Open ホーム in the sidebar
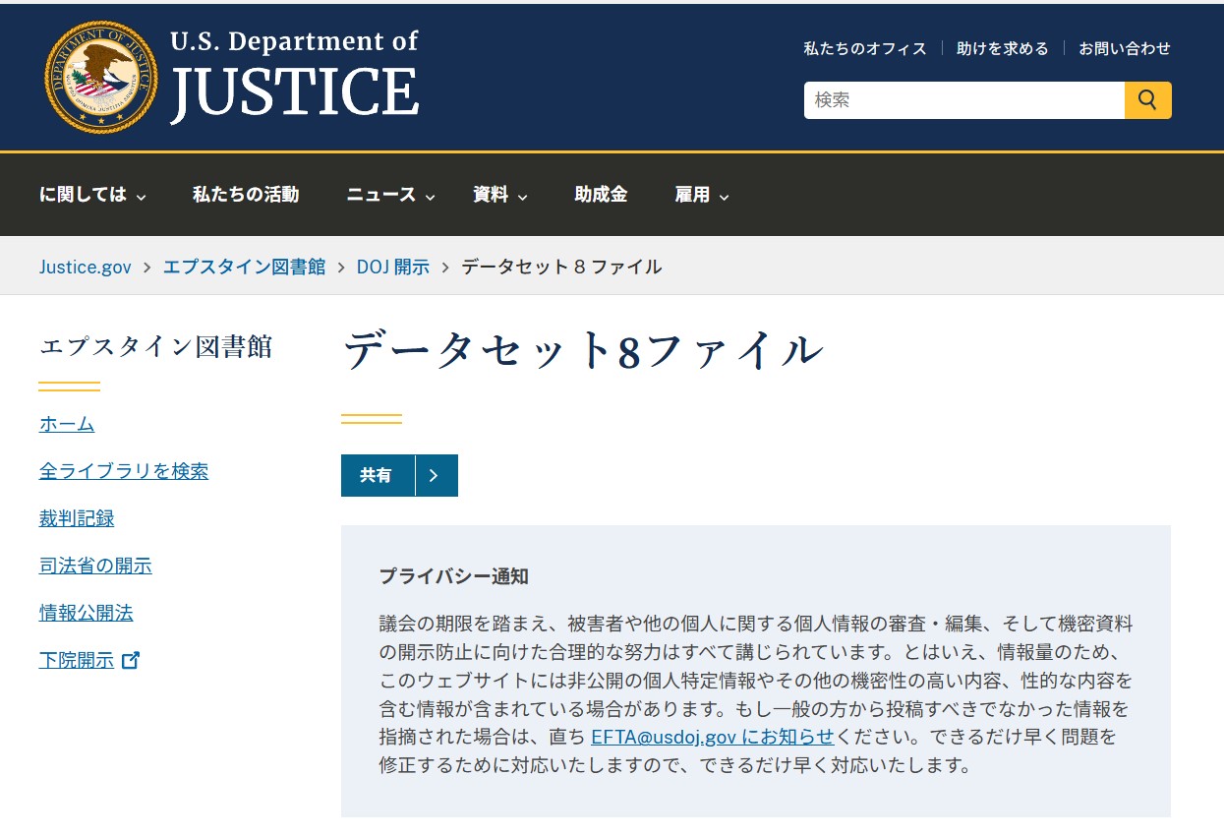1224x836 pixels. pos(67,424)
